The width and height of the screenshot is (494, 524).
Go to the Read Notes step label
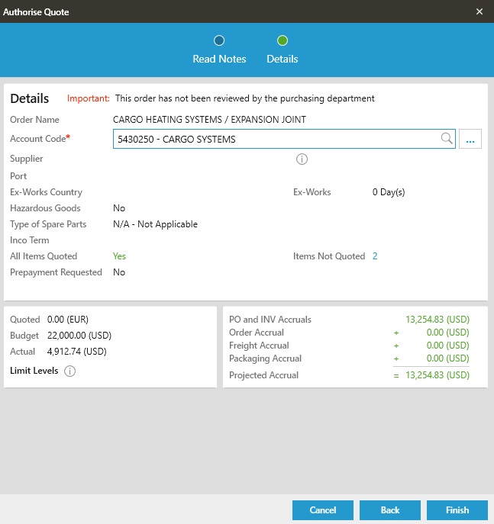click(x=219, y=59)
